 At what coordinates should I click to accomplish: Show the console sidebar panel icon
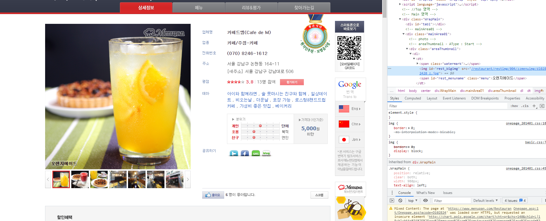(x=392, y=200)
